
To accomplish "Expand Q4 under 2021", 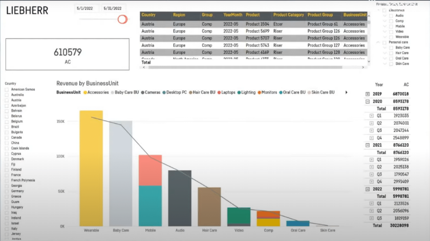I will click(371, 181).
